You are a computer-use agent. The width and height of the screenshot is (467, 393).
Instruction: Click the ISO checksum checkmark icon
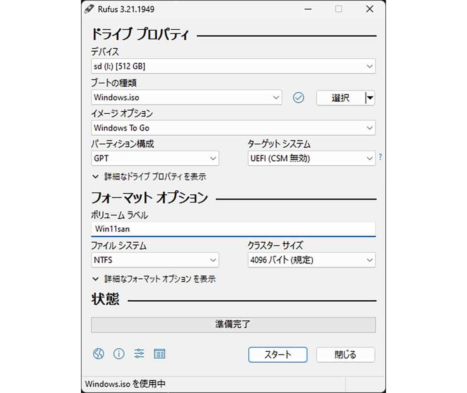coord(298,97)
